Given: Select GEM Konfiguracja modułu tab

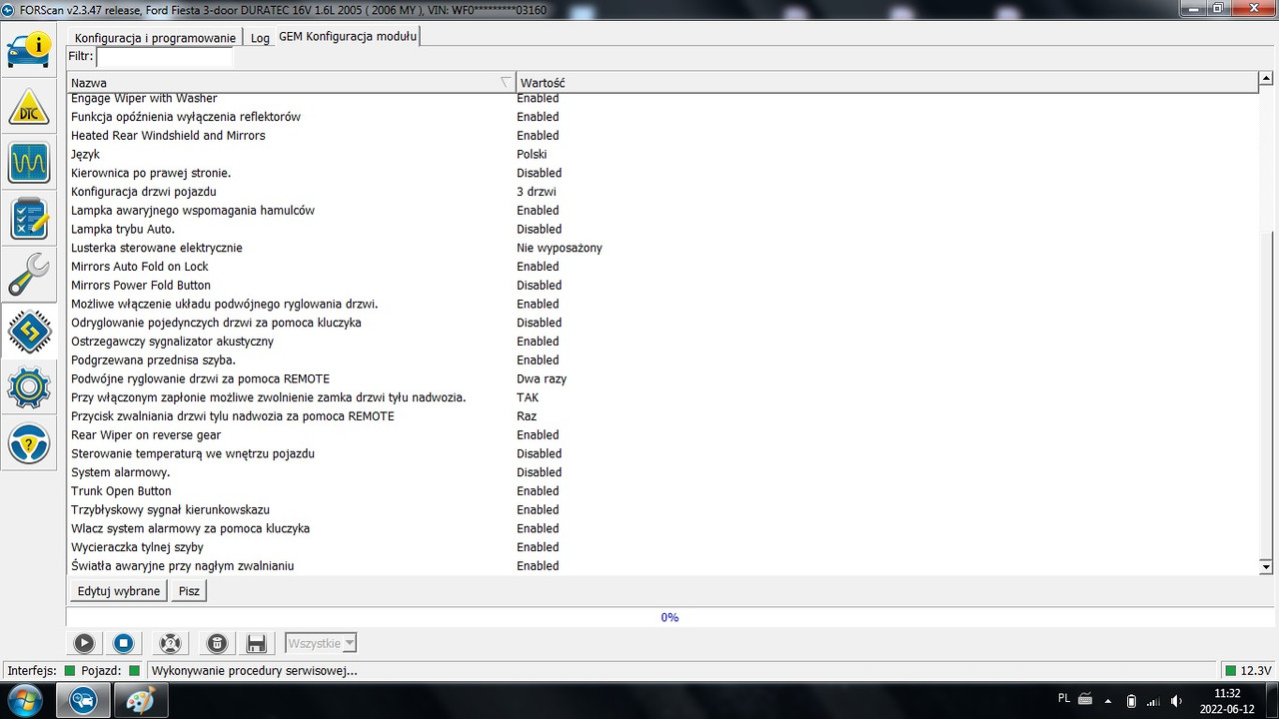Looking at the screenshot, I should pyautogui.click(x=346, y=36).
